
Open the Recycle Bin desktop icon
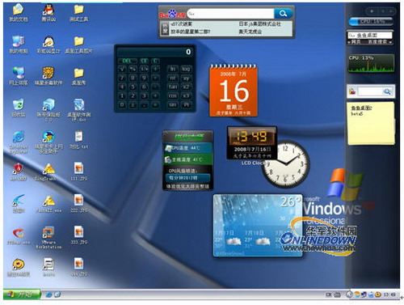(19, 108)
